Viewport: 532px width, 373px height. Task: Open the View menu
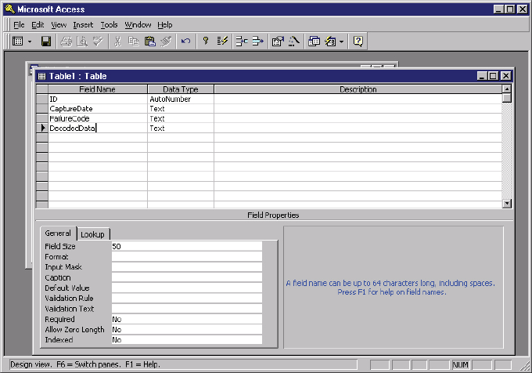(x=59, y=25)
